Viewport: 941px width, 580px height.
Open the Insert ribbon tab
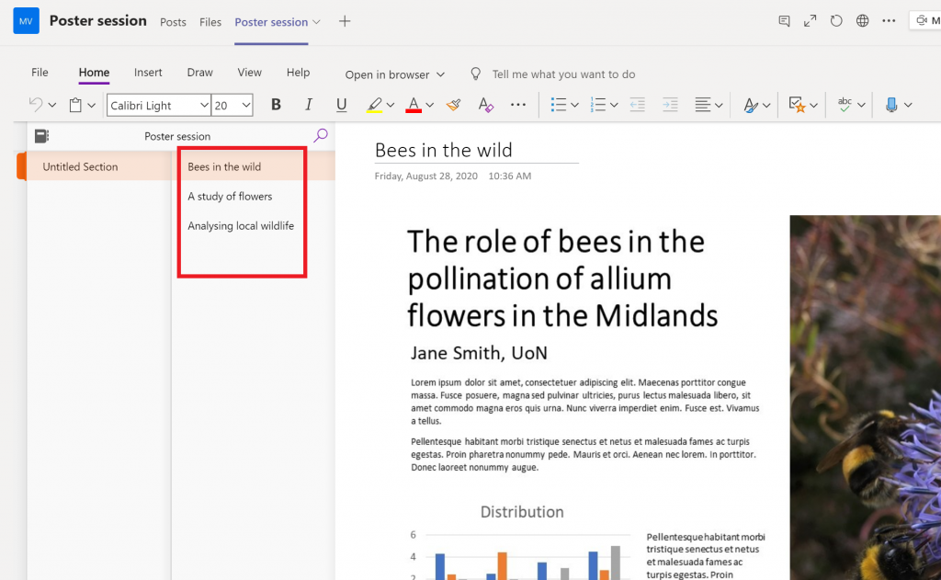coord(148,73)
